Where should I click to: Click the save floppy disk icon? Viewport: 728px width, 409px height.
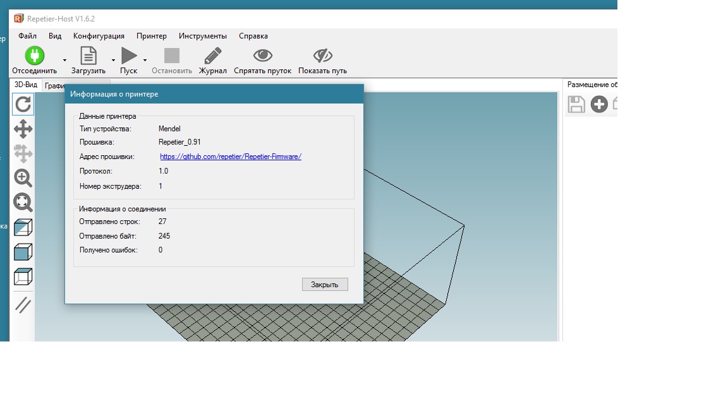(x=576, y=105)
